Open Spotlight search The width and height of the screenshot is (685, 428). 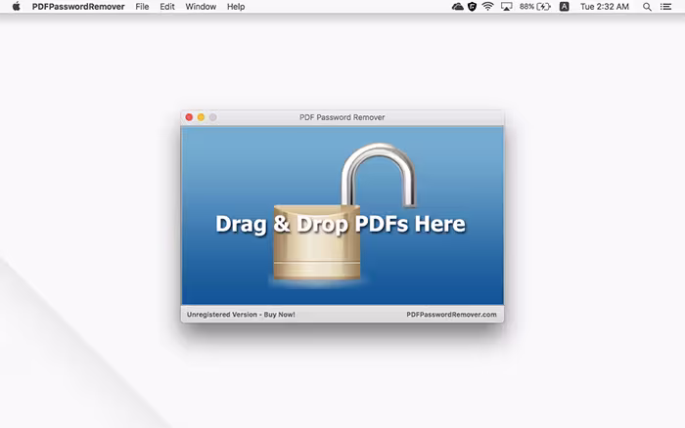(x=647, y=7)
